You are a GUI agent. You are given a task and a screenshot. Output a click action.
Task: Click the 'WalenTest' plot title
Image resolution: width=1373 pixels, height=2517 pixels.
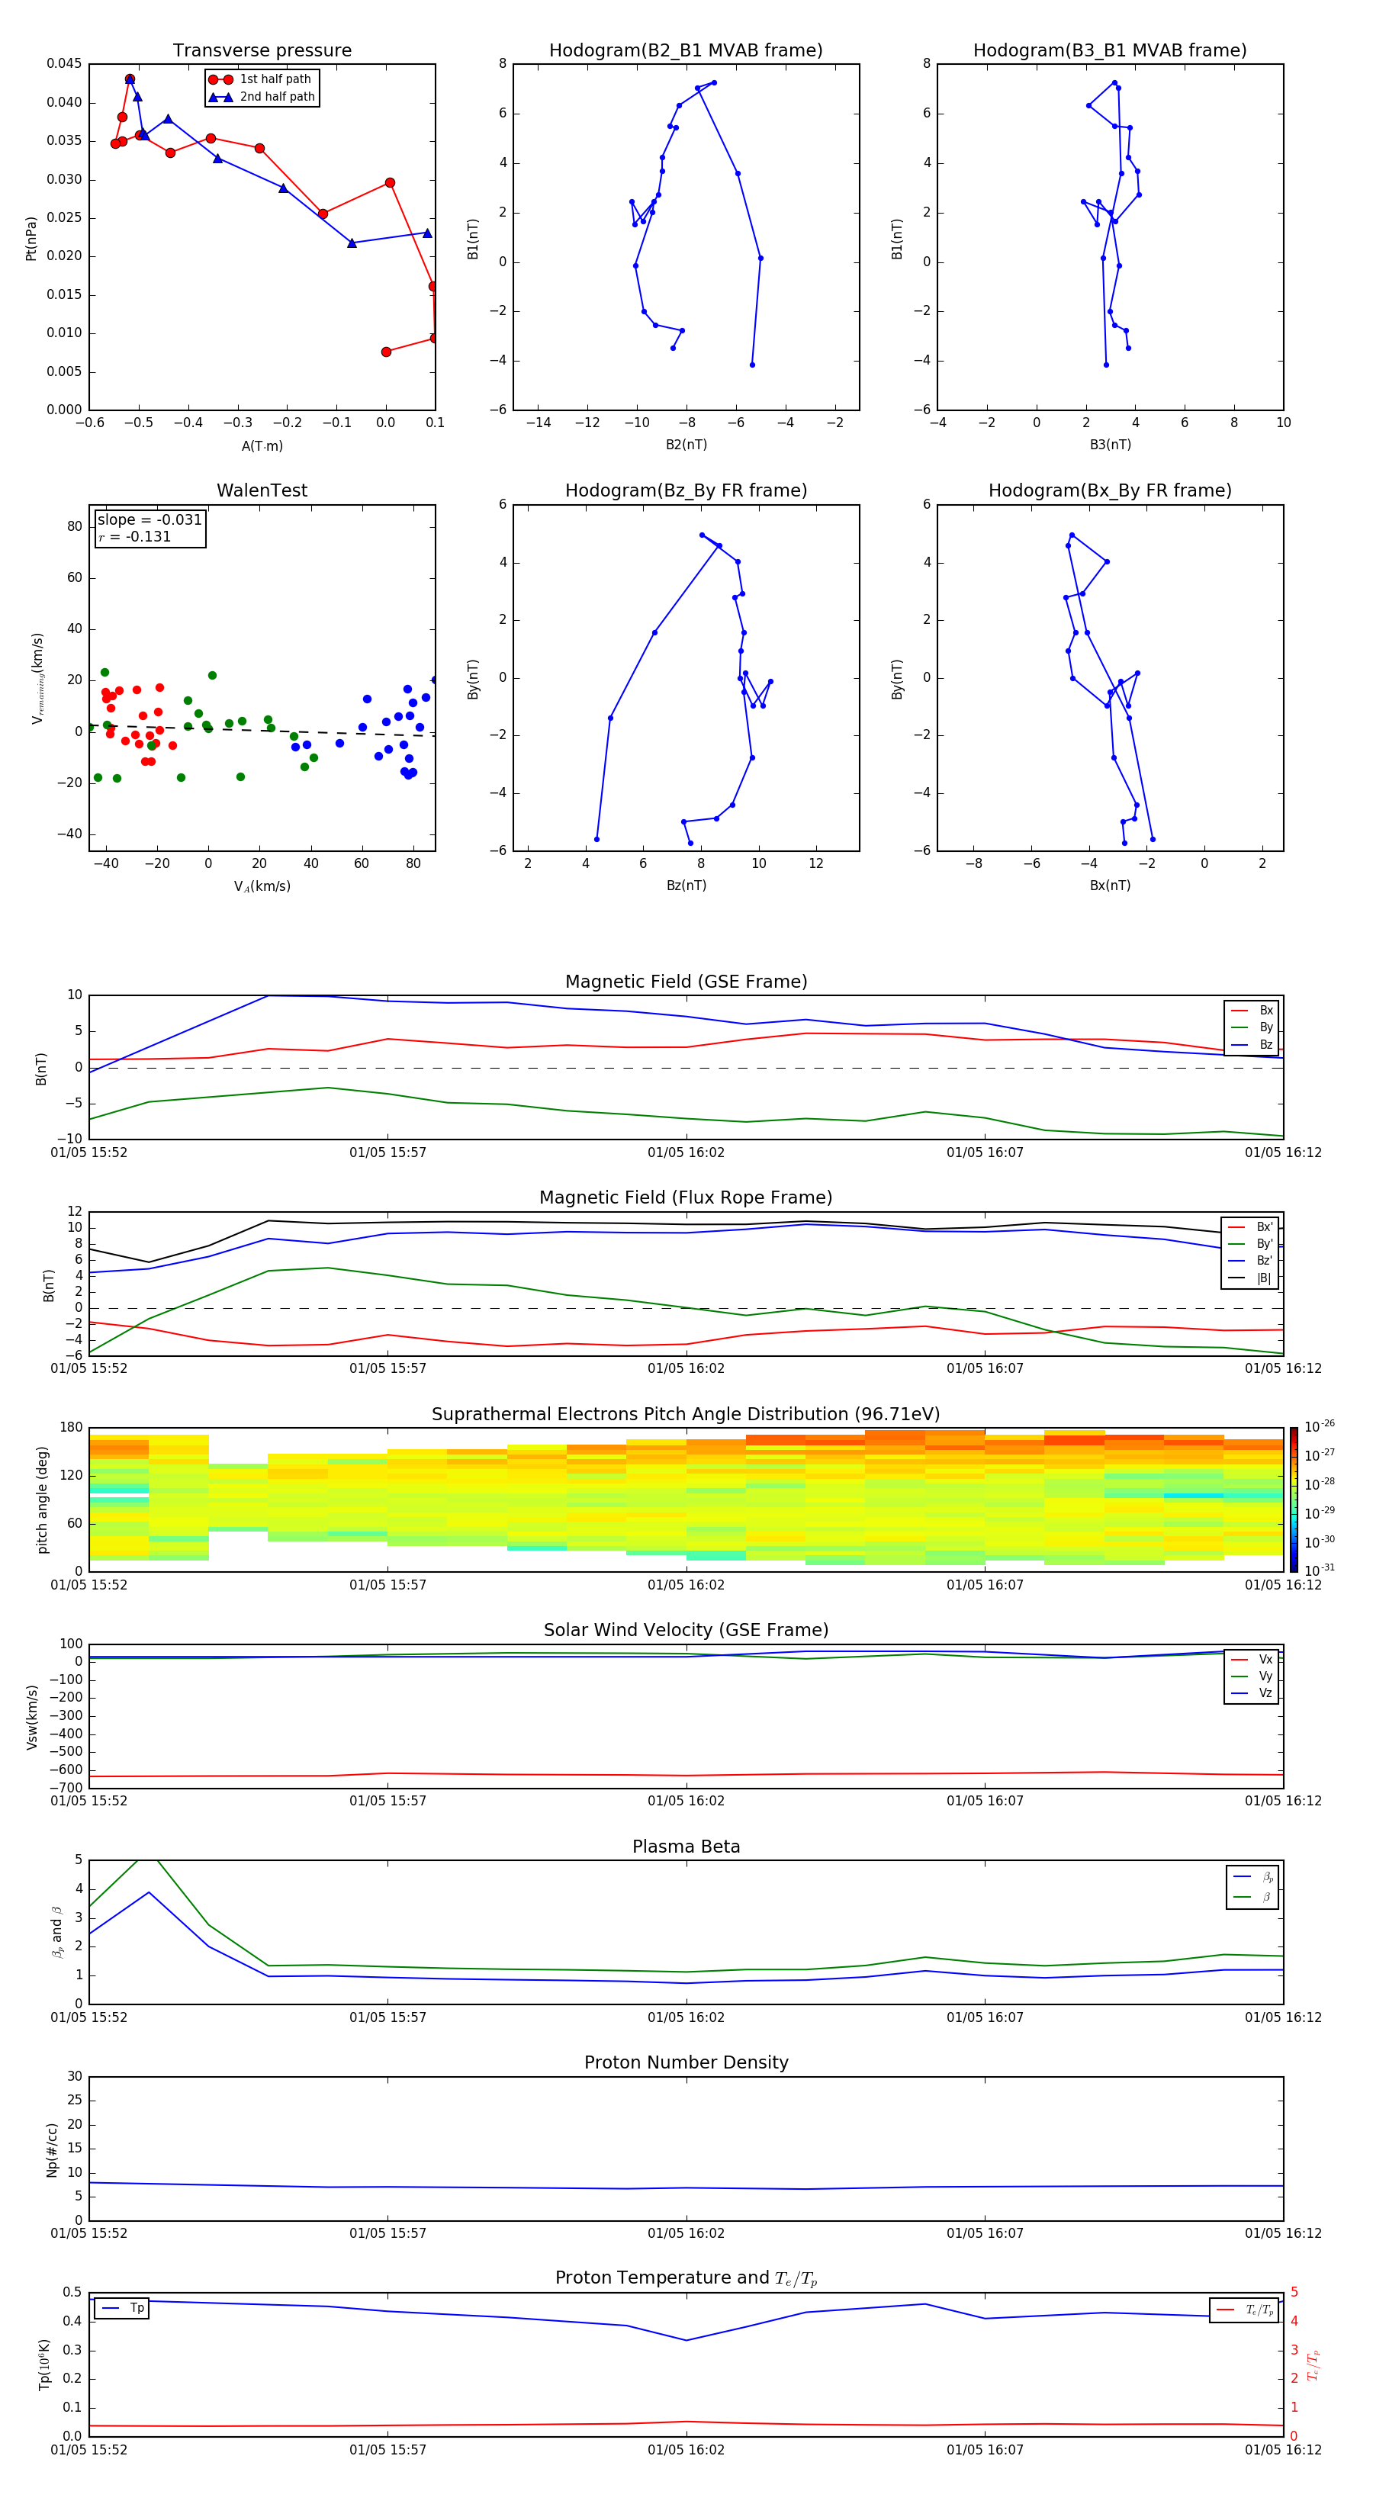tap(262, 490)
